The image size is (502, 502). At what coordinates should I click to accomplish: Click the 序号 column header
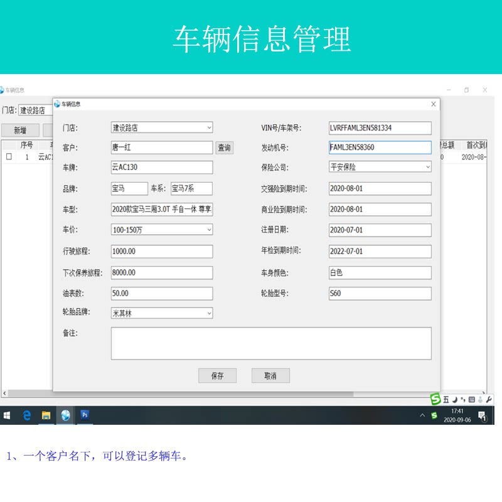point(26,145)
